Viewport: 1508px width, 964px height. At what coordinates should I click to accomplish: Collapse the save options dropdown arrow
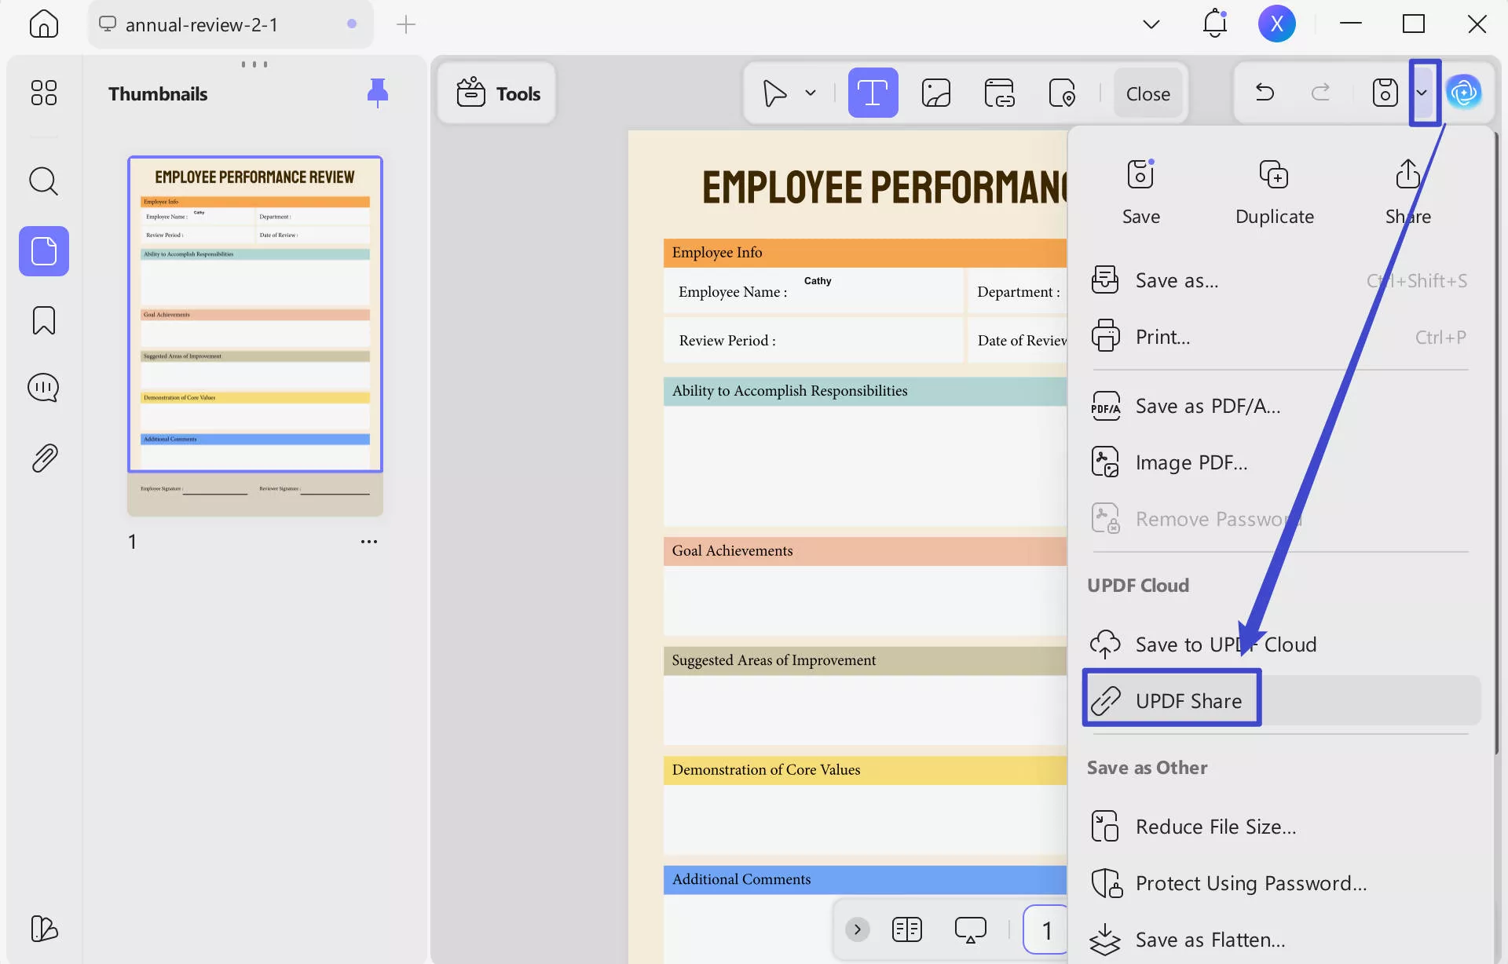tap(1422, 93)
